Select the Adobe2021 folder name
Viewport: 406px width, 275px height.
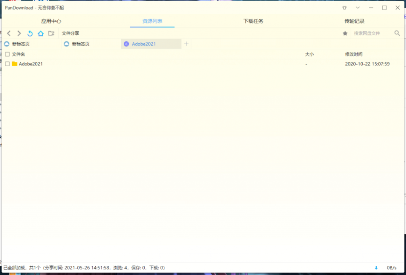[x=31, y=64]
